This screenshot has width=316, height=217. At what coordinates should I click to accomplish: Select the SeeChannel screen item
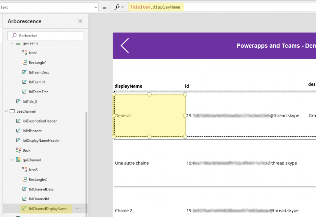pyautogui.click(x=26, y=111)
